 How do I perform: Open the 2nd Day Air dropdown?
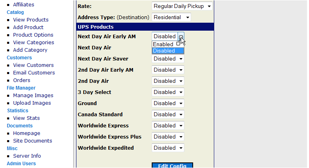tap(168, 81)
